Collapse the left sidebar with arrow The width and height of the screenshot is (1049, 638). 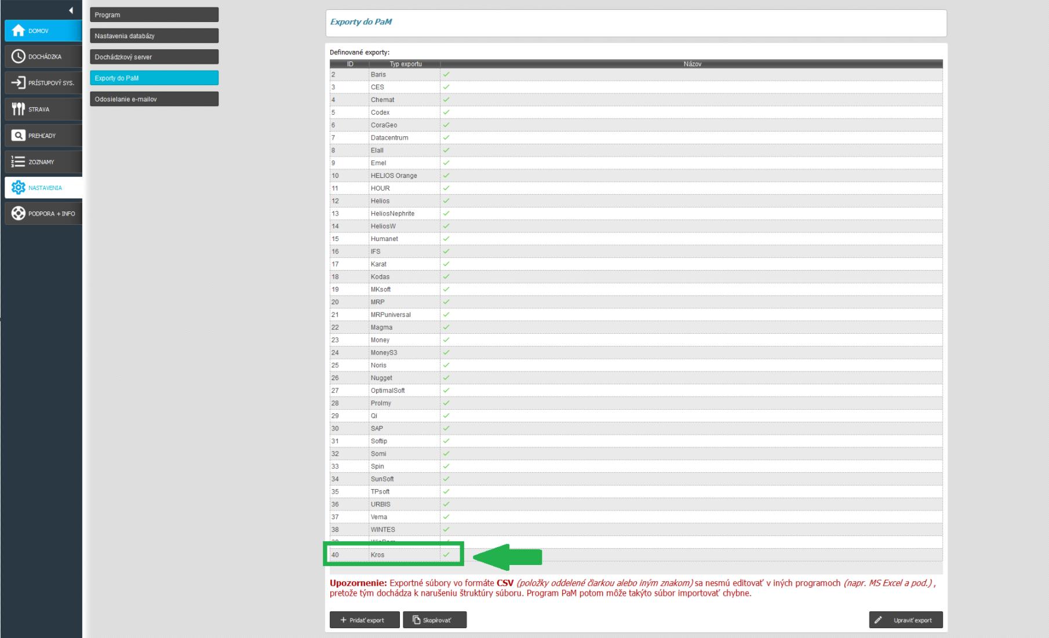click(x=71, y=10)
